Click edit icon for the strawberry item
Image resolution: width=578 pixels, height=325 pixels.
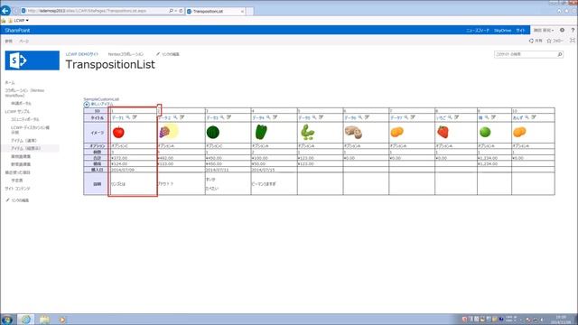pyautogui.click(x=456, y=117)
